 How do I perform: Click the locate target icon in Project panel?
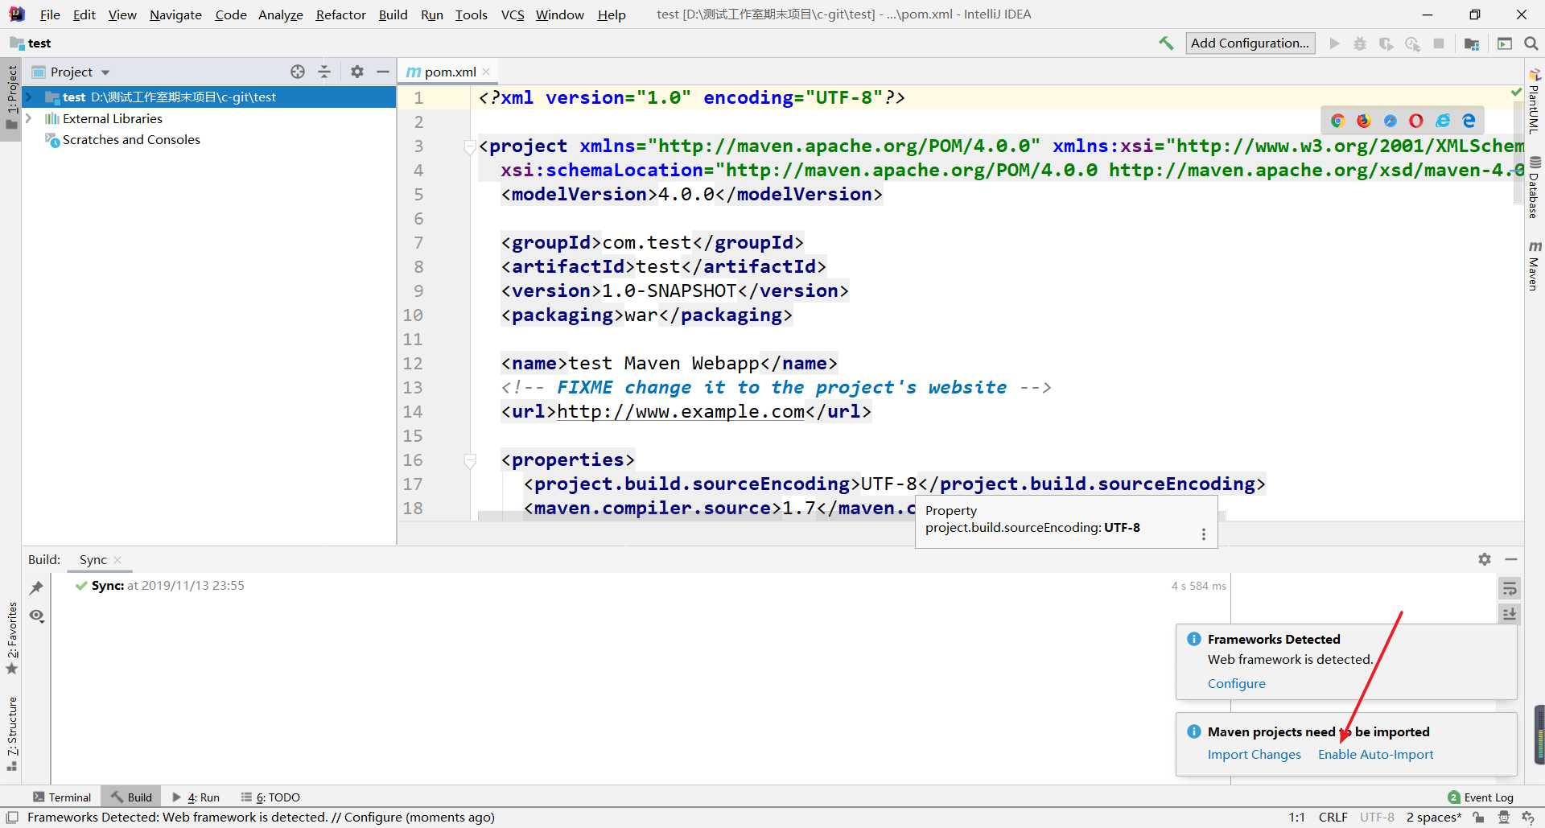click(x=298, y=72)
